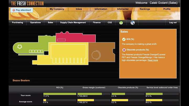Image resolution: width=189 pixels, height=106 pixels.
Task: Click the 5.2 % average obsolete value
Action: click(114, 102)
